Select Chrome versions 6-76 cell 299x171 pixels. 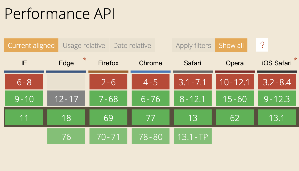click(151, 98)
